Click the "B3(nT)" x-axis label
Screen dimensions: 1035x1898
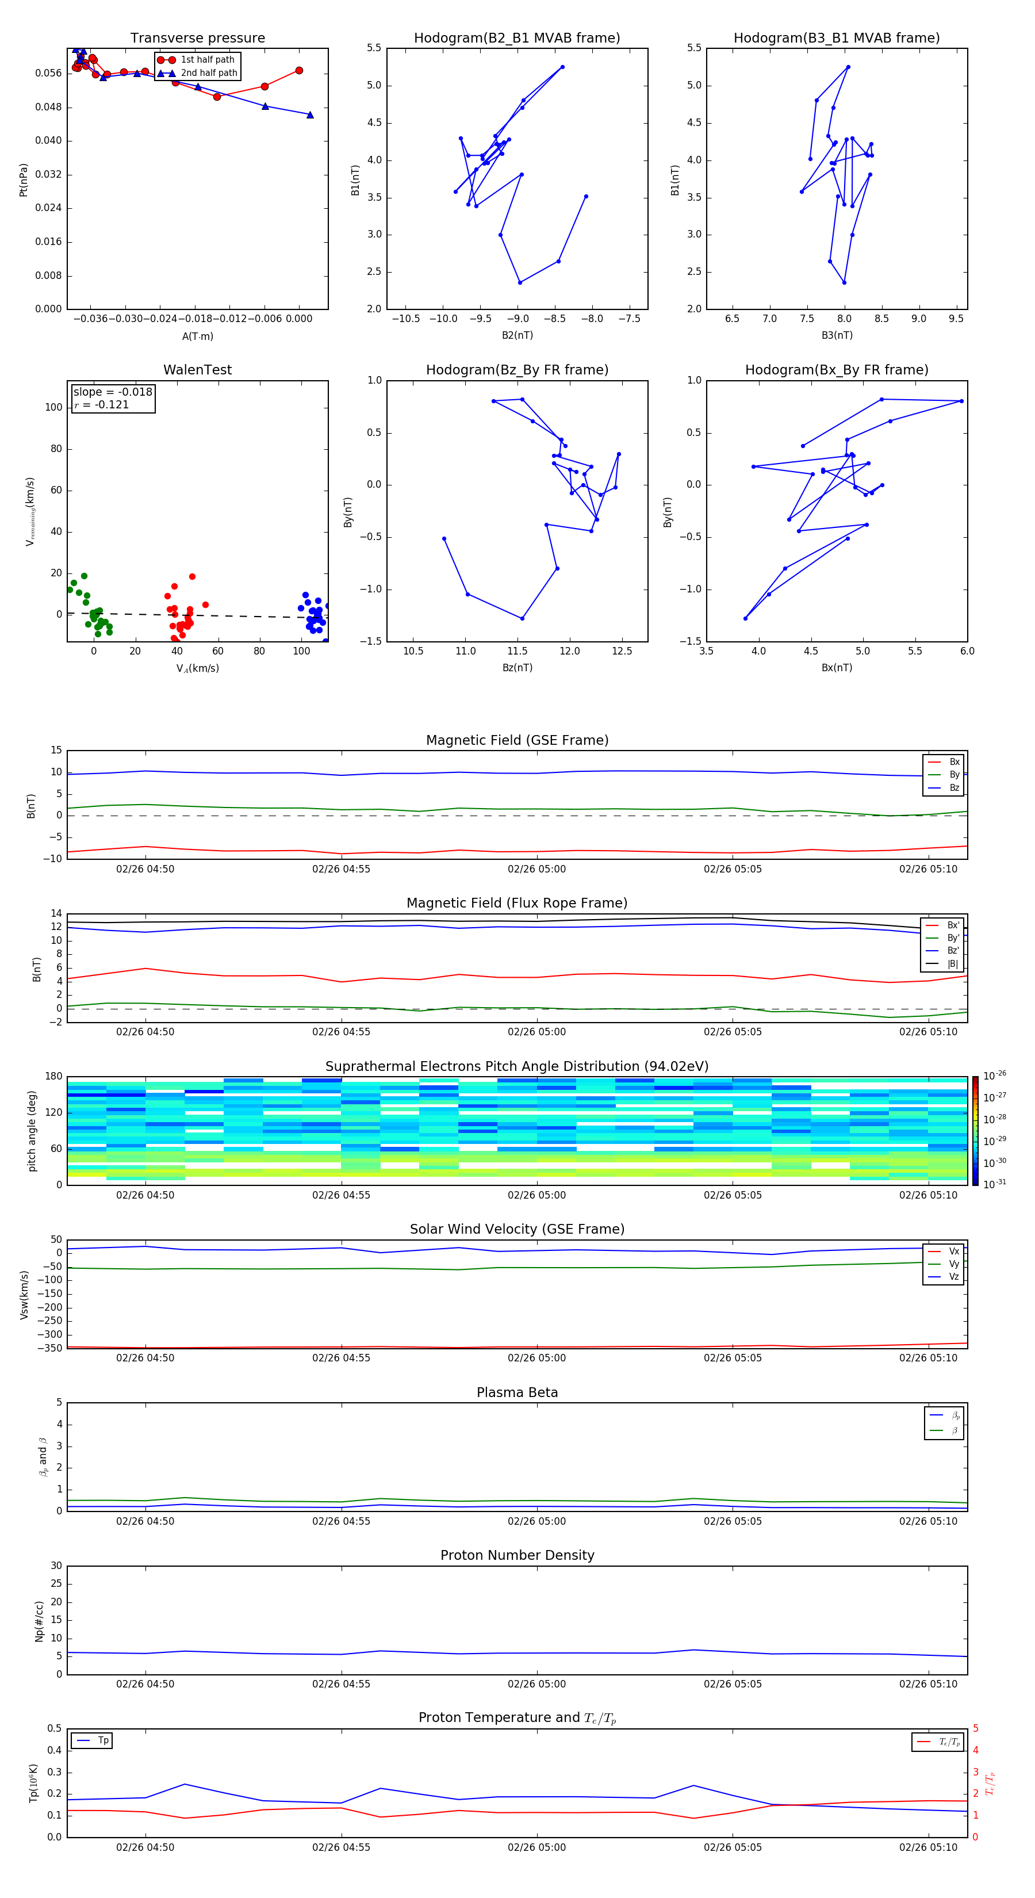837,335
